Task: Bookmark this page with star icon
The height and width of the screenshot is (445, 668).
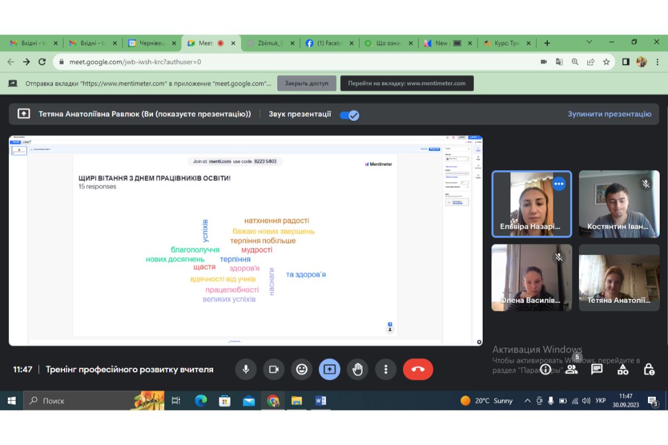Action: [606, 62]
